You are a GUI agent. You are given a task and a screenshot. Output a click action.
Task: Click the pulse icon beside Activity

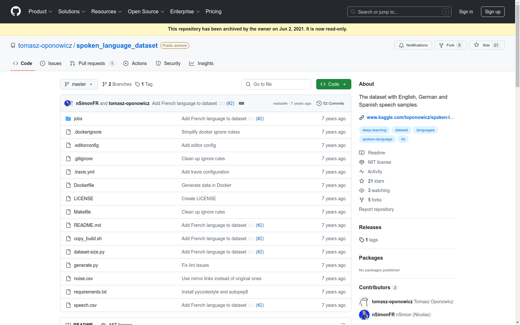(x=362, y=172)
